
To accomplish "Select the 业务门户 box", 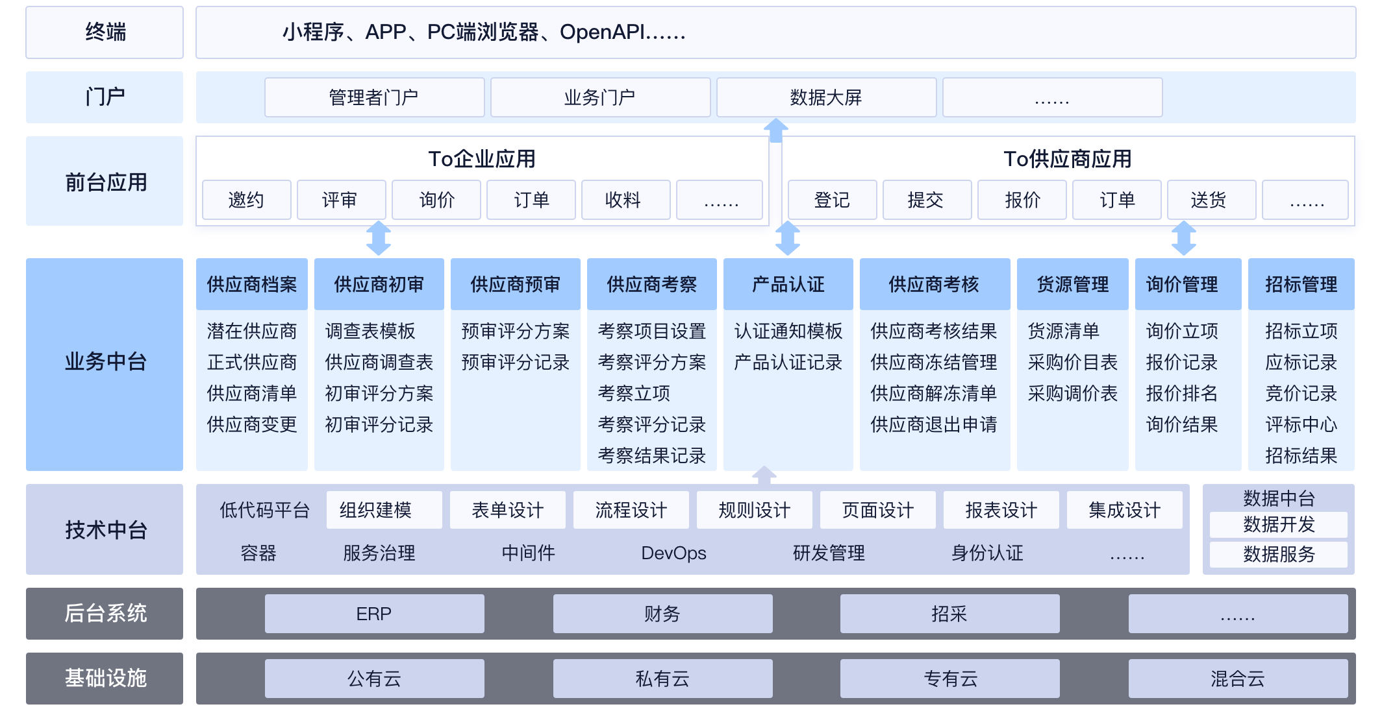I will click(x=600, y=97).
